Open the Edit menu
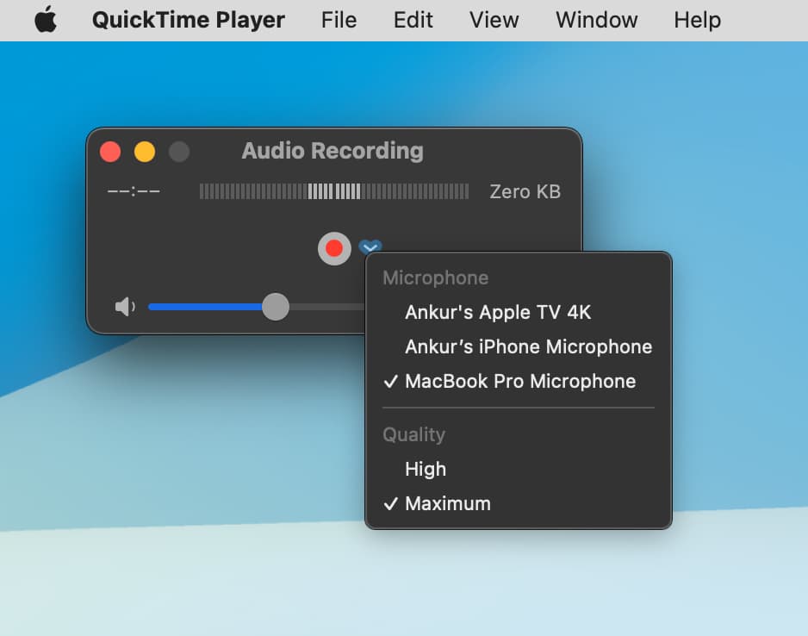Screen dimensions: 808x636 413,20
